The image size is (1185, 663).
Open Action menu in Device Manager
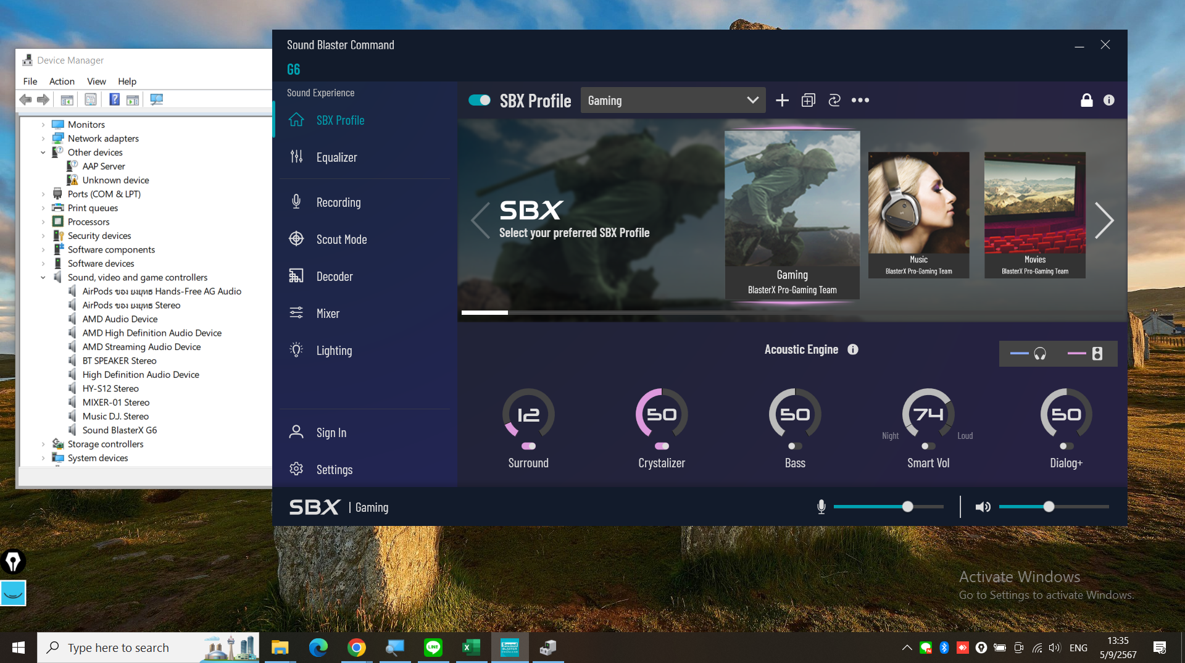click(x=62, y=81)
